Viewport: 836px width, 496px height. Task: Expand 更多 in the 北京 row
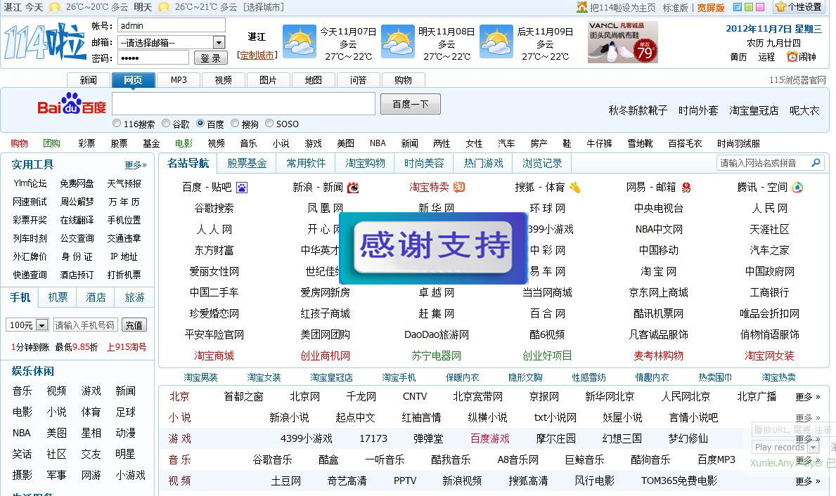(x=808, y=397)
